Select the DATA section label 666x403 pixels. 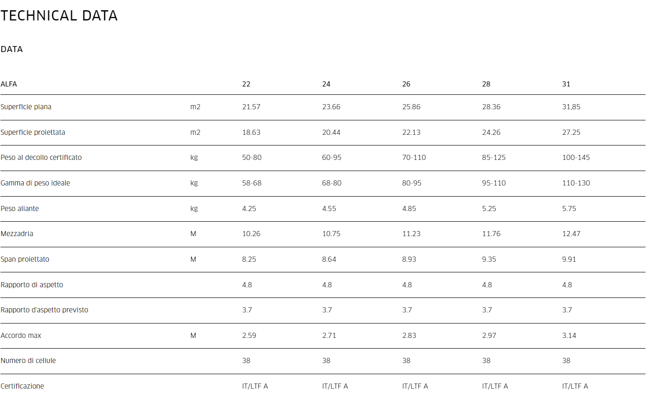(12, 49)
